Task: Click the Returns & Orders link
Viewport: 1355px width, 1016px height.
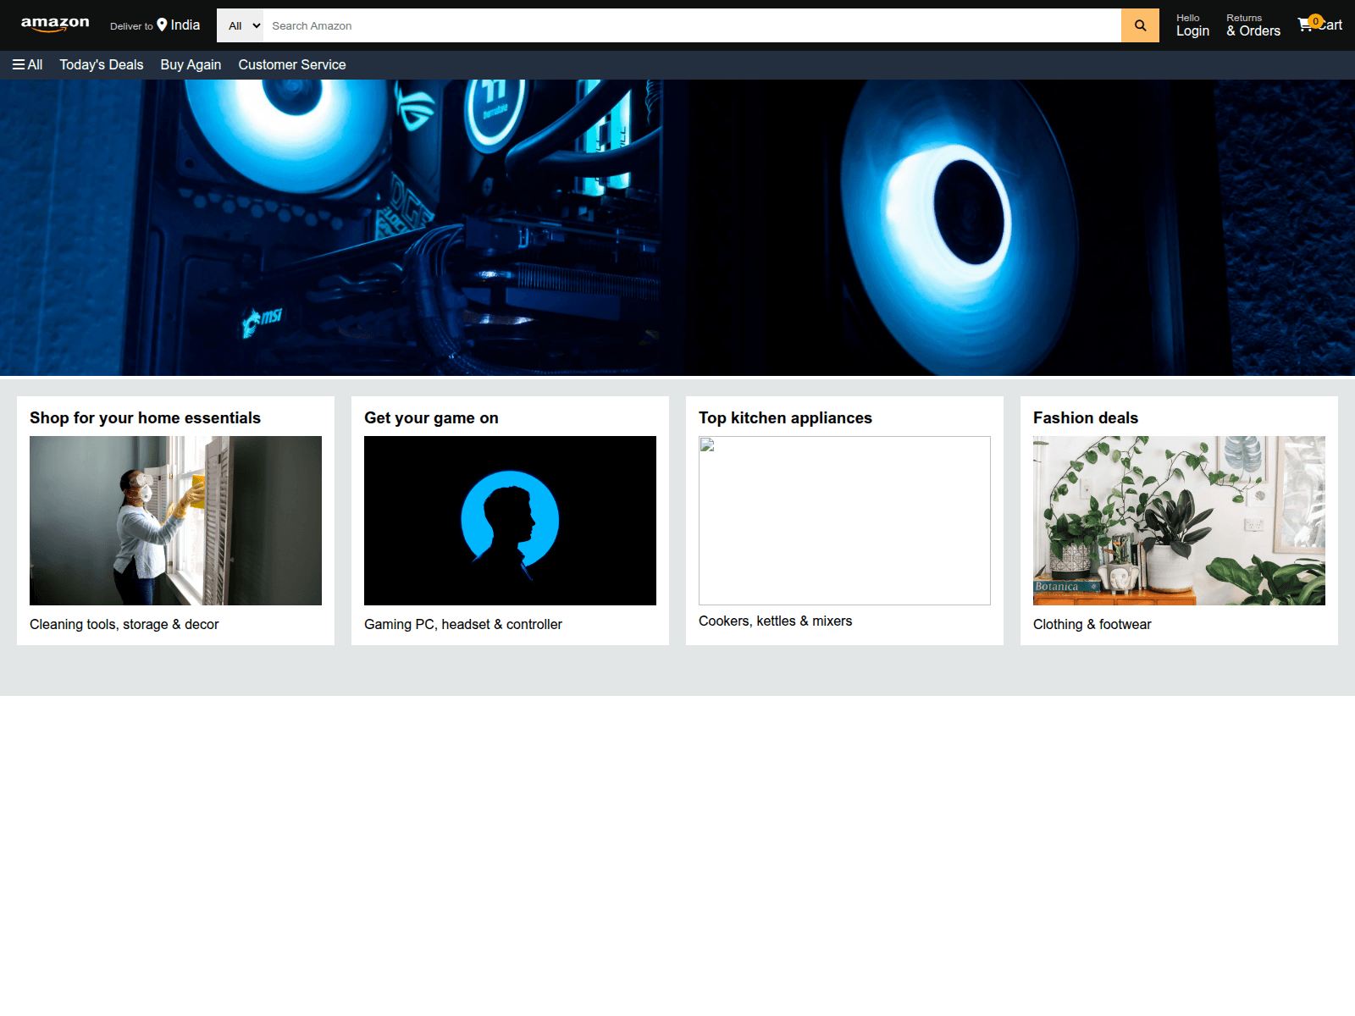Action: (x=1253, y=25)
